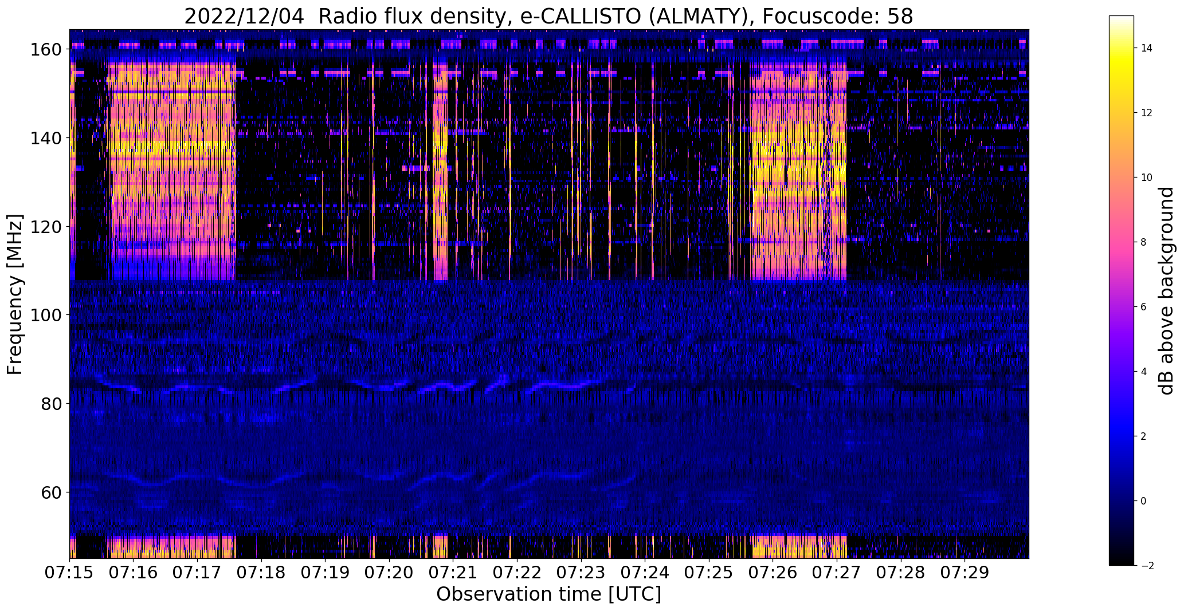This screenshot has height=611, width=1184.
Task: Click the 'Frequency [MHz]' axis label
Action: click(15, 294)
